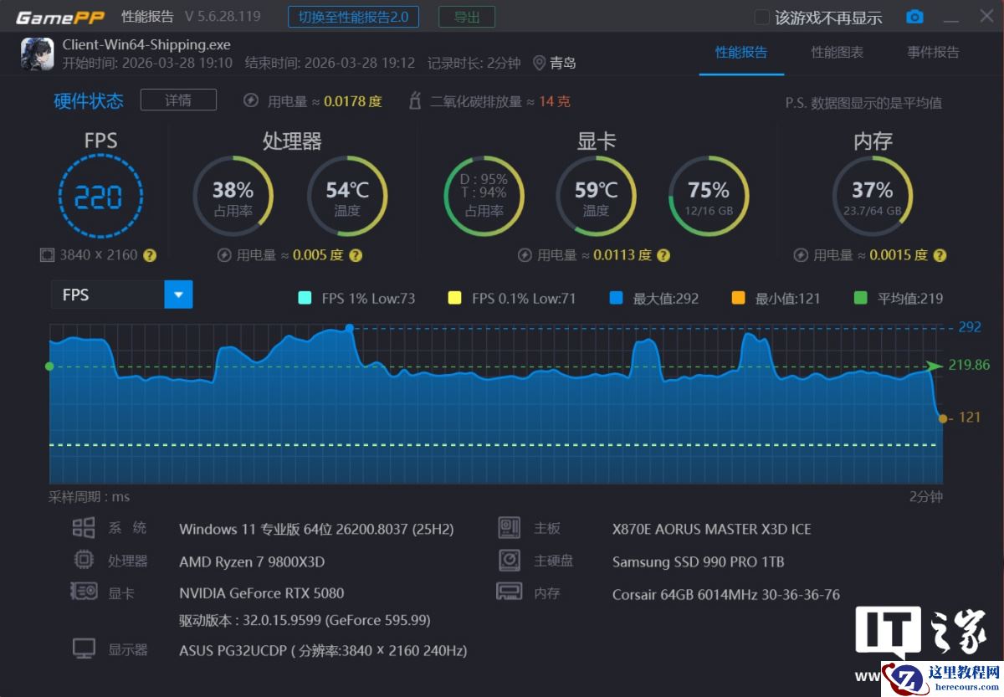Click the graphics card icon beside 显卡 label
Image resolution: width=1004 pixels, height=697 pixels.
(84, 592)
